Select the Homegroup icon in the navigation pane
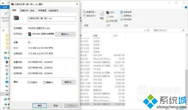This screenshot has width=188, height=110. 6,104
